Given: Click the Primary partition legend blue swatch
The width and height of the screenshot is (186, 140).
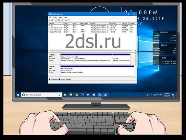Looking at the screenshot, I should pos(59,79).
